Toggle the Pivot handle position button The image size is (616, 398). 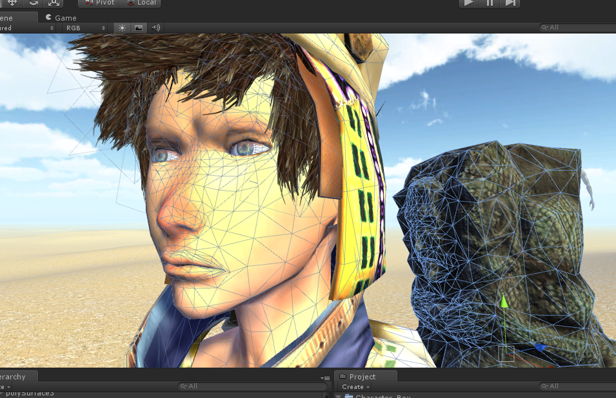(x=99, y=3)
